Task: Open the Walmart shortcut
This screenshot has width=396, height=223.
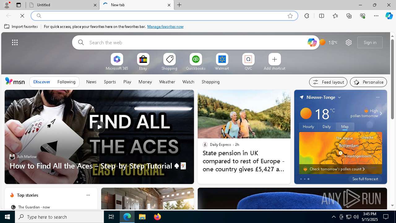Action: coord(222,62)
